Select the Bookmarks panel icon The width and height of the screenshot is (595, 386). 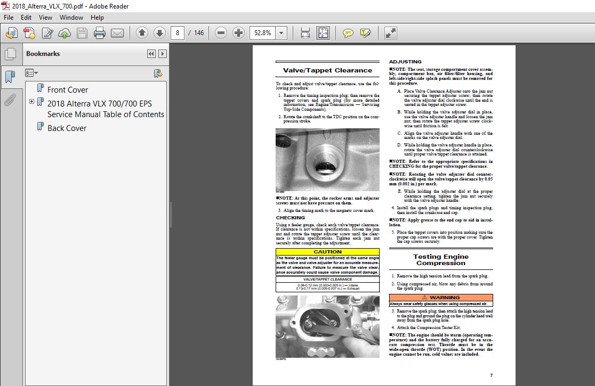pos(10,77)
